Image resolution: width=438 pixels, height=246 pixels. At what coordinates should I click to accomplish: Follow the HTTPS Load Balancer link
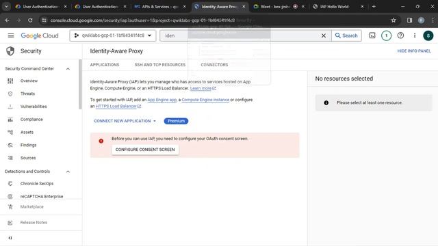point(118,107)
